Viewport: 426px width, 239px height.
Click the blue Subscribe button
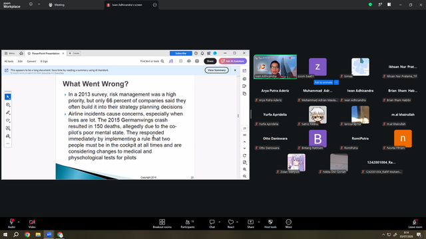tap(180, 53)
